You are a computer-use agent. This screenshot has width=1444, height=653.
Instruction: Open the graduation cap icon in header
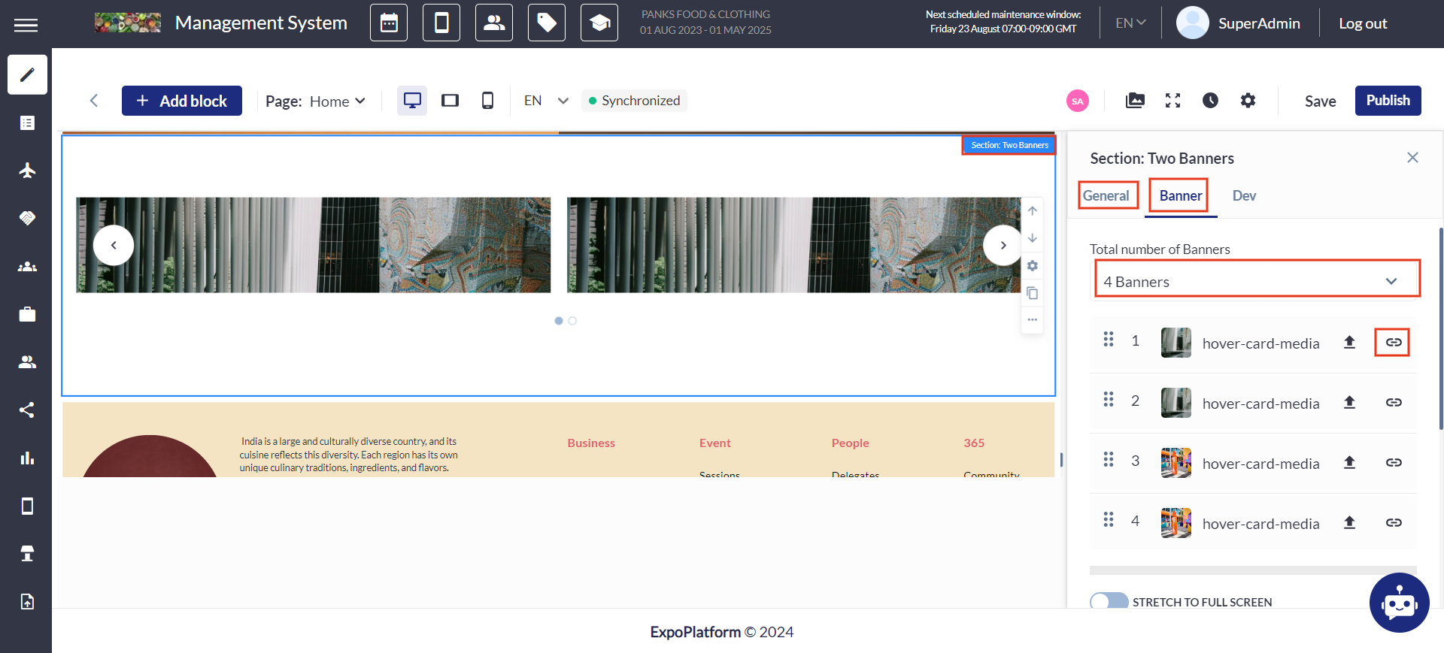click(x=599, y=23)
